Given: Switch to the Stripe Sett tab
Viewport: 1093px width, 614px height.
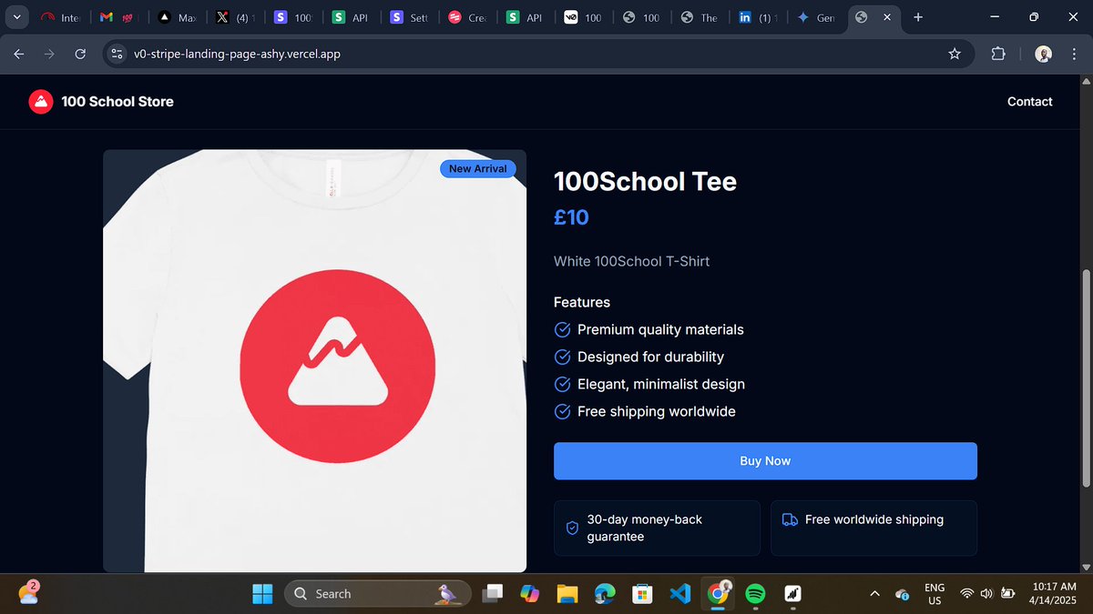Looking at the screenshot, I should coord(408,17).
